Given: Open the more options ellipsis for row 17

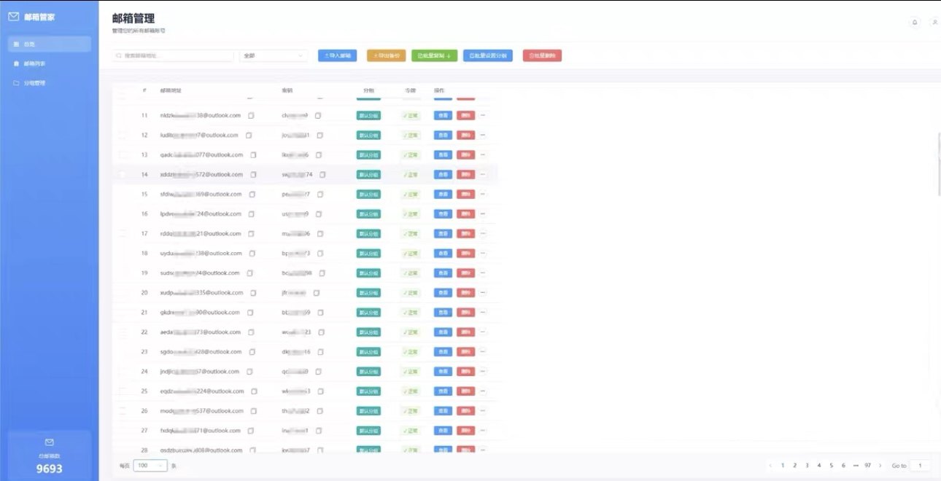Looking at the screenshot, I should [x=482, y=234].
